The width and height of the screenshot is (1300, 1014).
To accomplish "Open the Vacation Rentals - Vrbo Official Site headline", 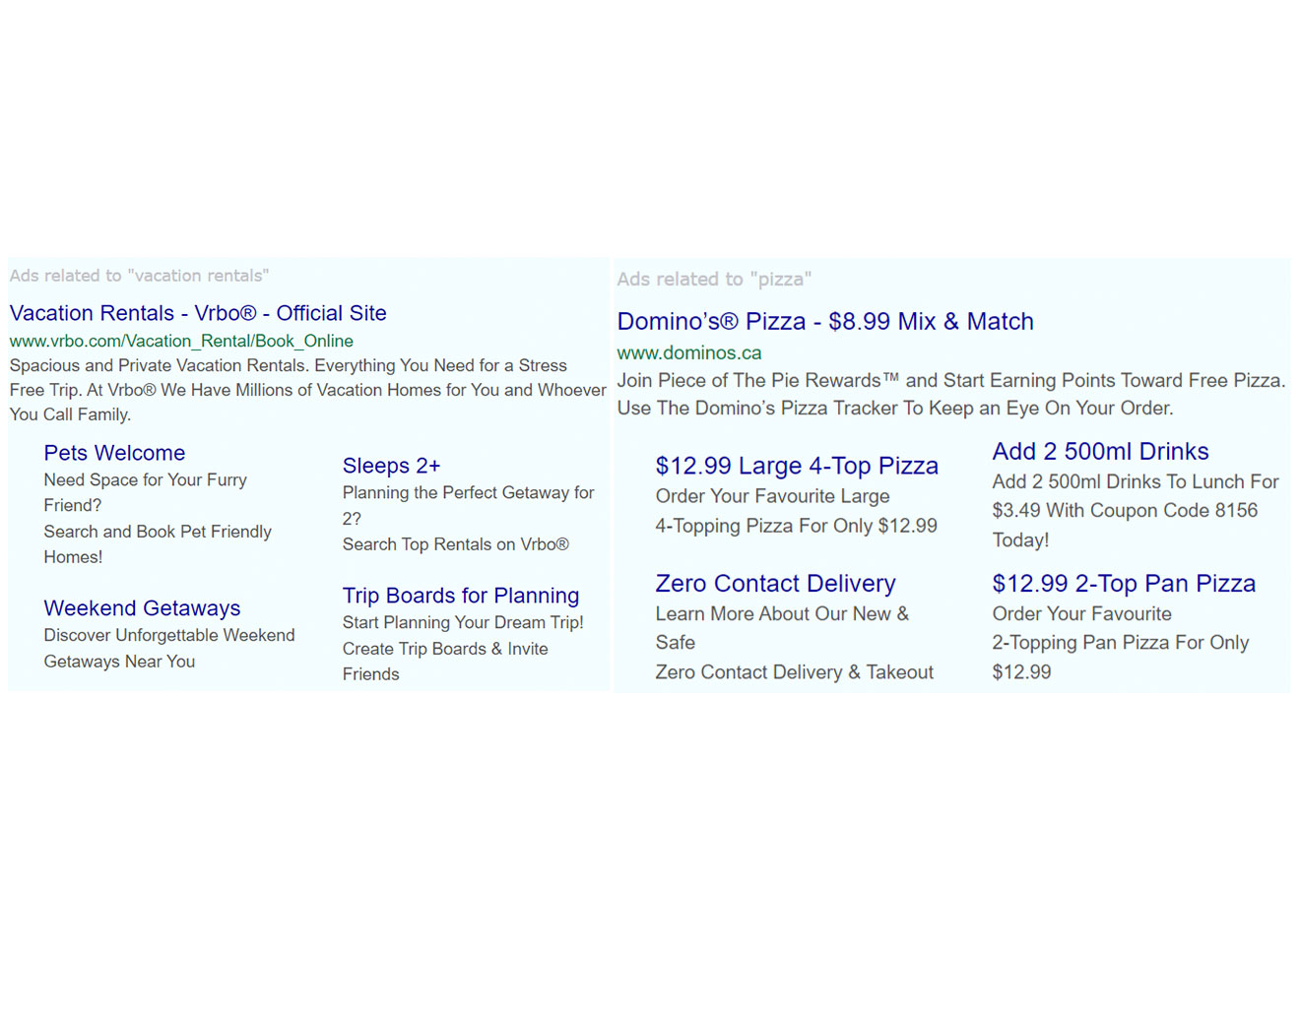I will 198,313.
